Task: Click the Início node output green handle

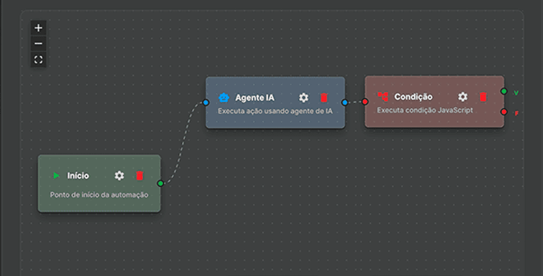Action: point(160,183)
